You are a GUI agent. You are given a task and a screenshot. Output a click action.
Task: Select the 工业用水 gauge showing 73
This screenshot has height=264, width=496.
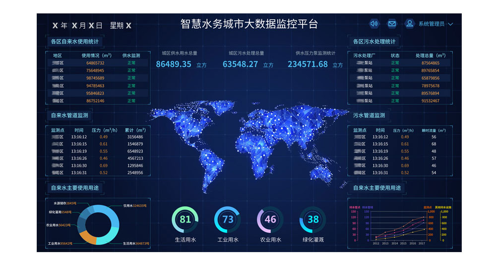tap(228, 219)
